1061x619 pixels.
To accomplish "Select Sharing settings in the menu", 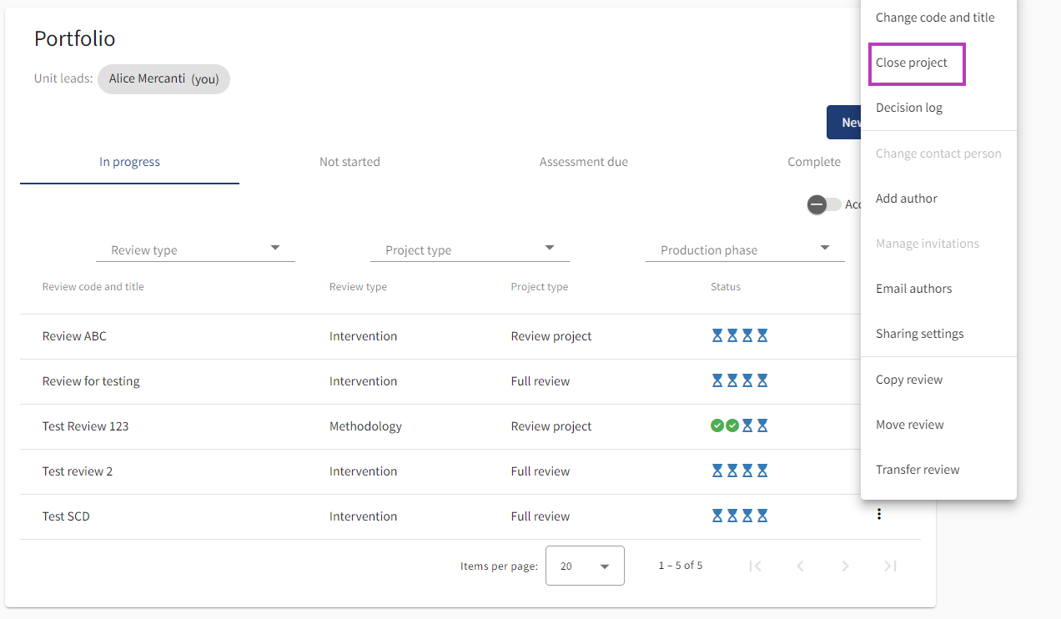I will pyautogui.click(x=919, y=334).
